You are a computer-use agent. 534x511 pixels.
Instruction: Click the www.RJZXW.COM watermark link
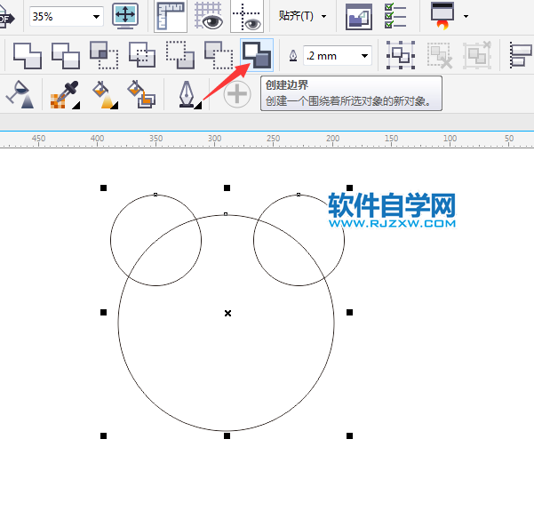[x=392, y=225]
